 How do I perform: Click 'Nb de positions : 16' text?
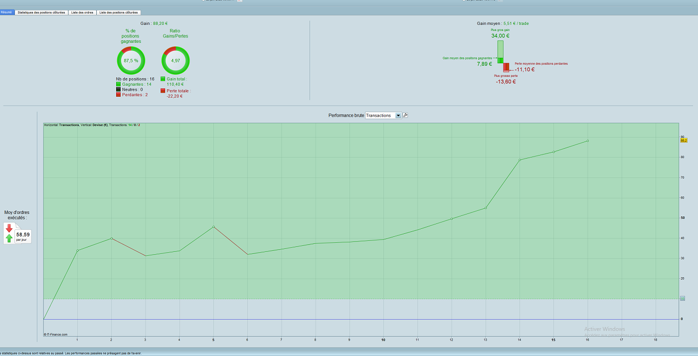135,79
